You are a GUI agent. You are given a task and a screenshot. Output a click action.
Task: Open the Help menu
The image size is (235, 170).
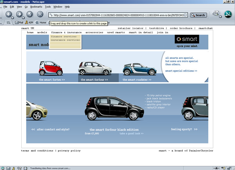(x=67, y=7)
